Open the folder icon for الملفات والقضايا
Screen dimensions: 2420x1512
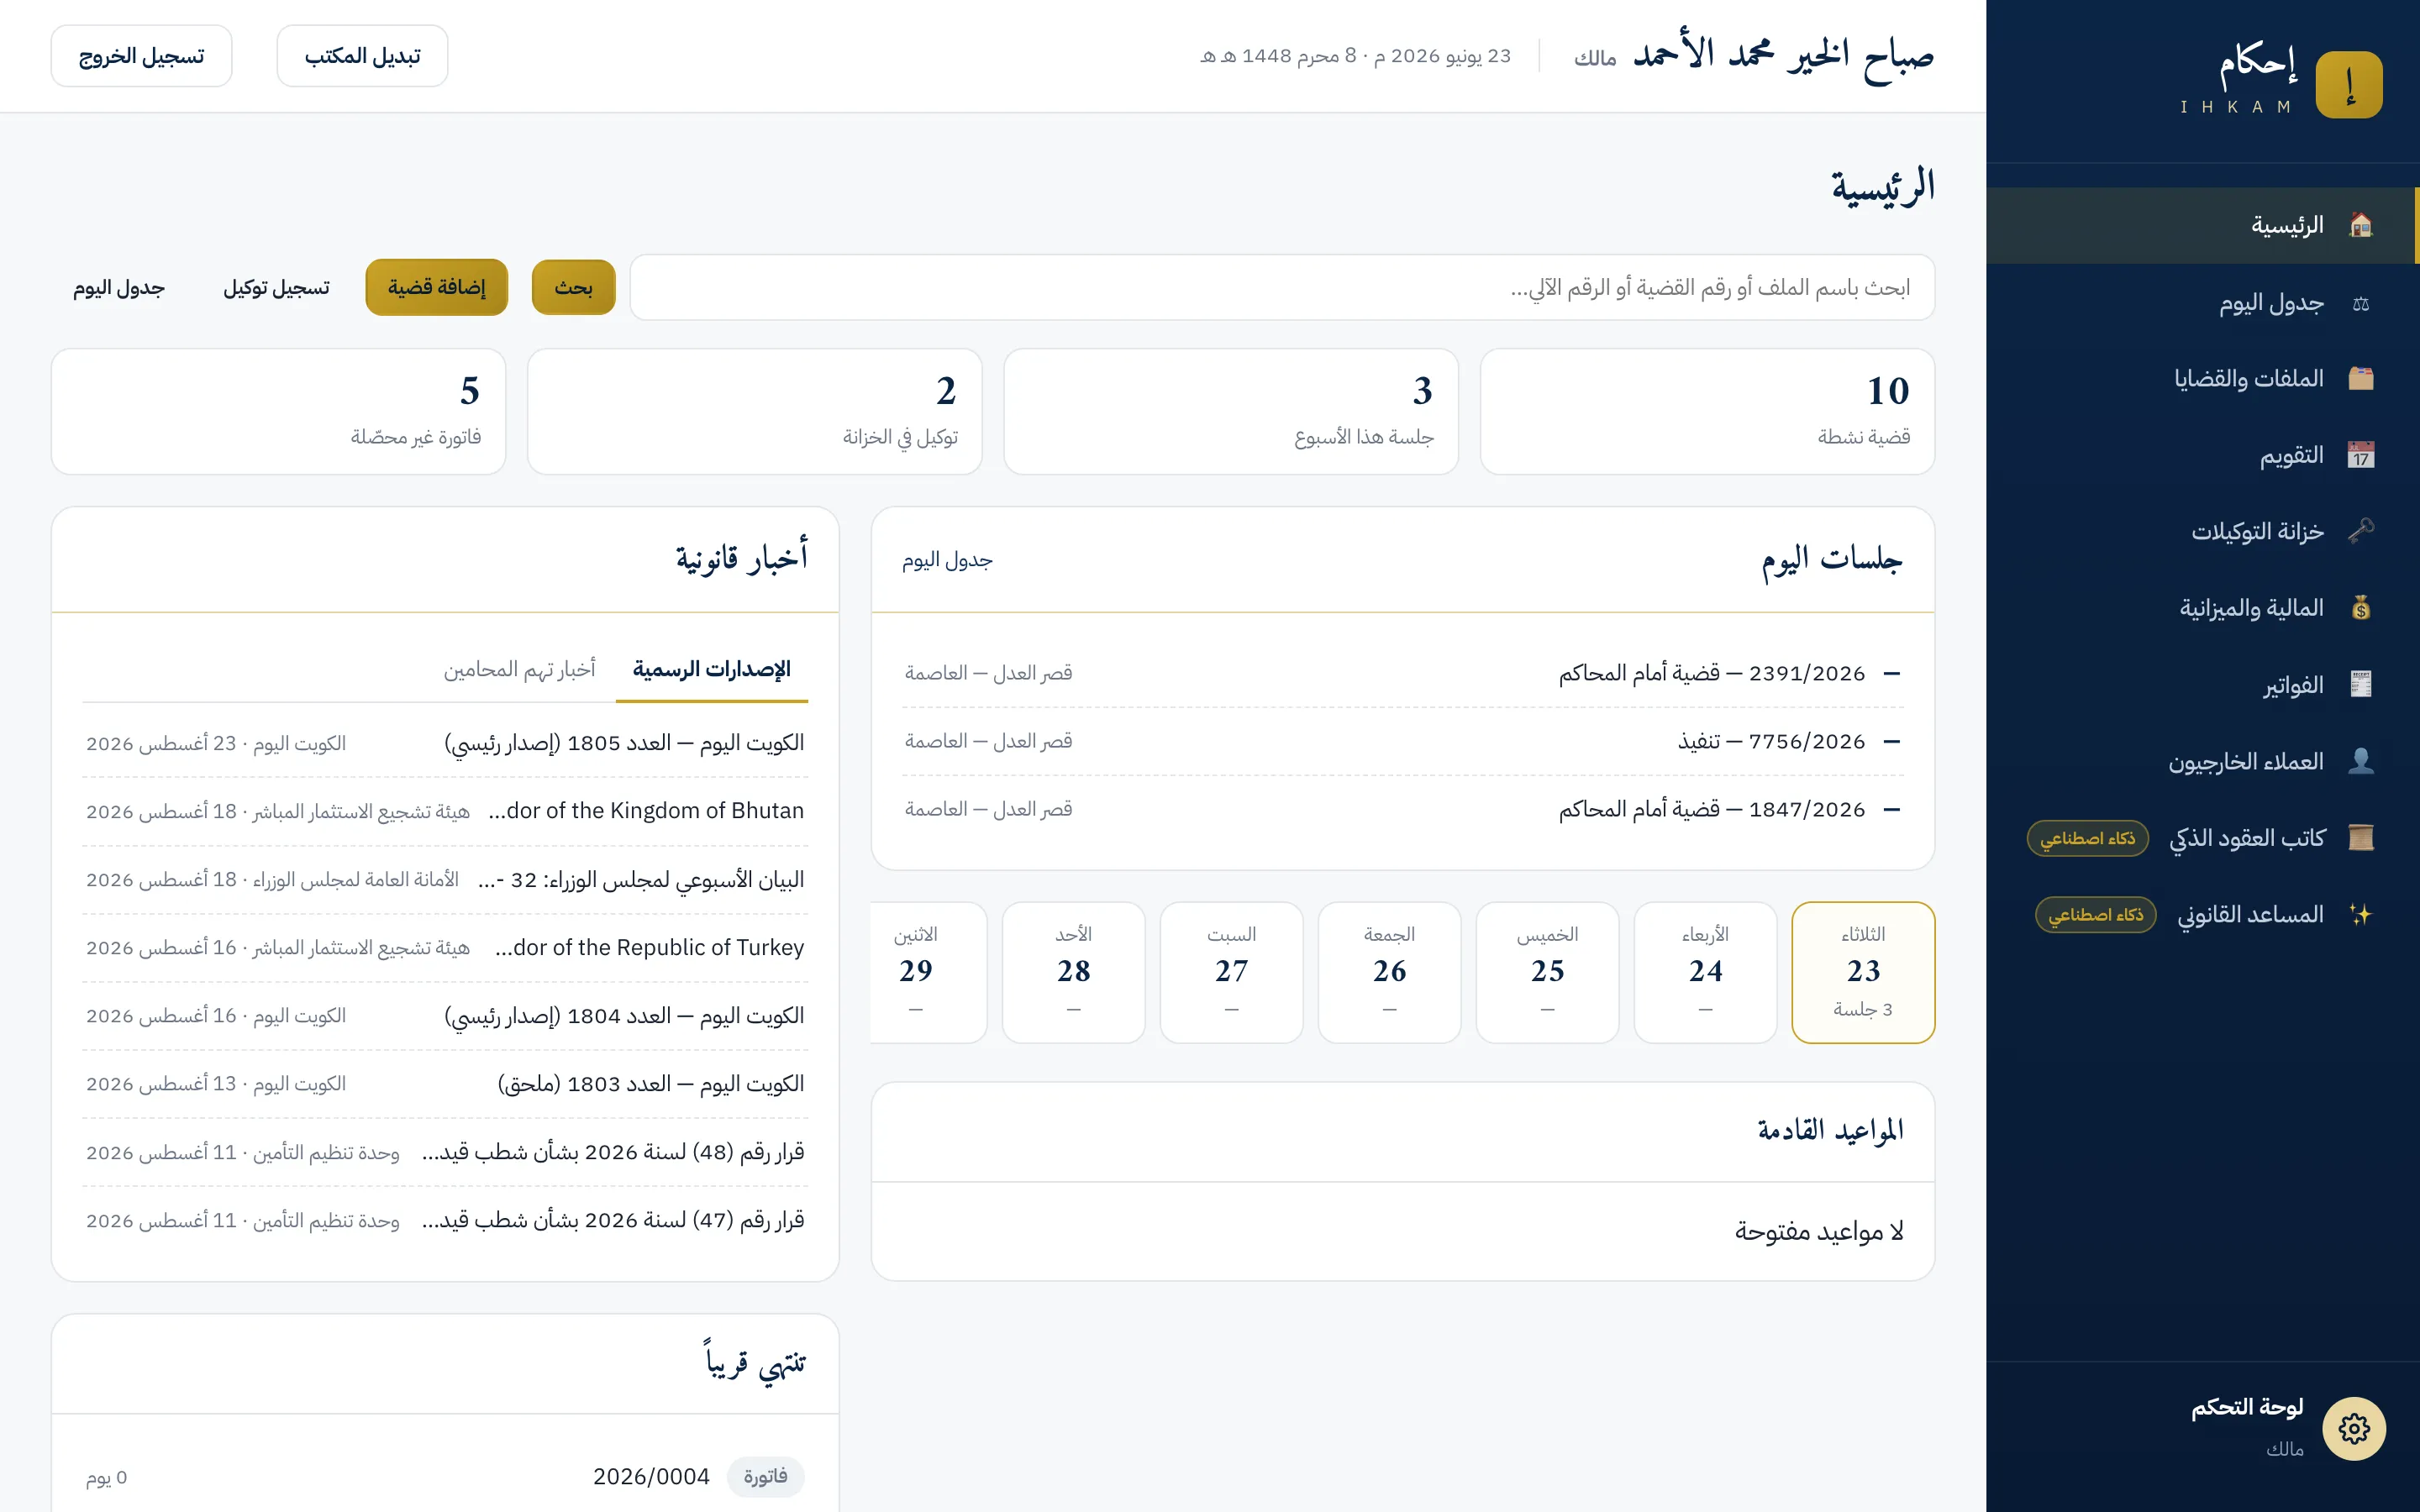pyautogui.click(x=2360, y=378)
